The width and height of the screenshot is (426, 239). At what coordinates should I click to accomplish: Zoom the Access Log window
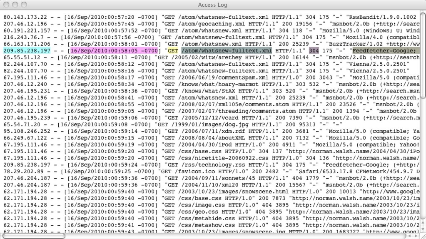(x=24, y=5)
